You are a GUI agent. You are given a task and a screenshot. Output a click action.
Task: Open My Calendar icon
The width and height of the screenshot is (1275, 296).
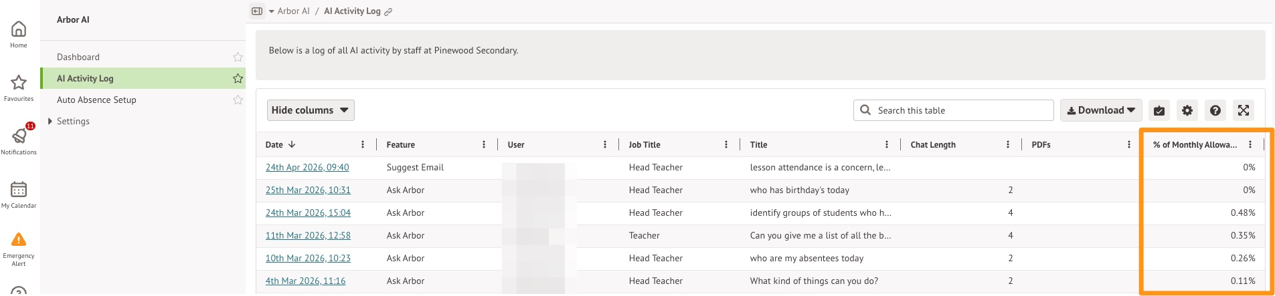(19, 190)
